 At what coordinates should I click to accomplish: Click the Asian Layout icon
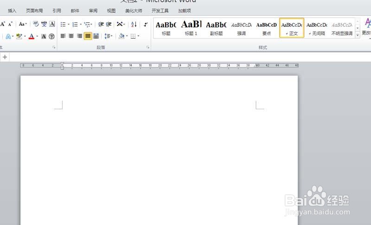click(x=120, y=24)
